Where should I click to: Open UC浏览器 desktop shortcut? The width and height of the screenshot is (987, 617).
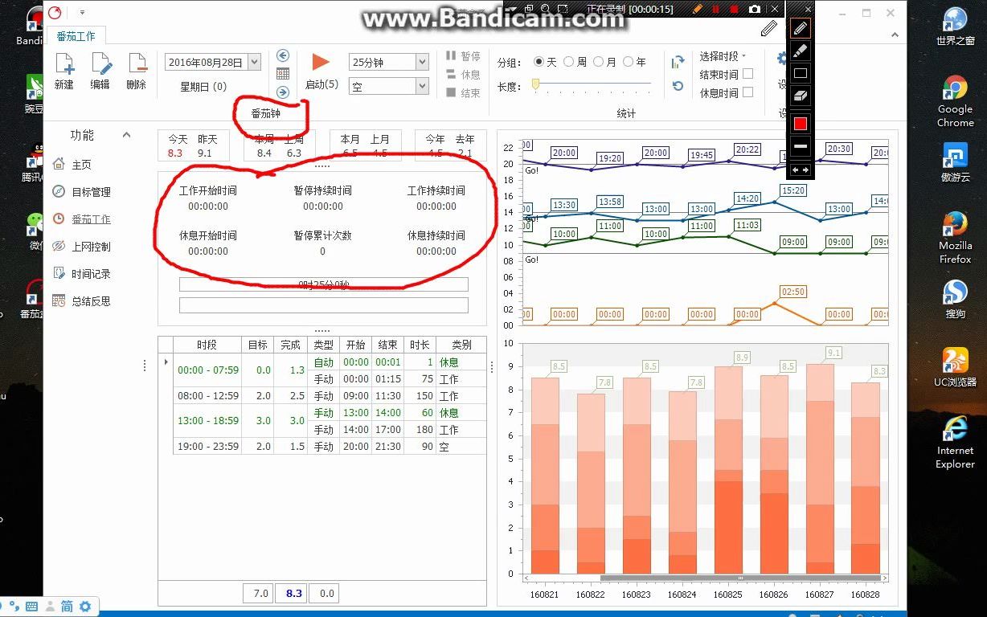(x=955, y=367)
